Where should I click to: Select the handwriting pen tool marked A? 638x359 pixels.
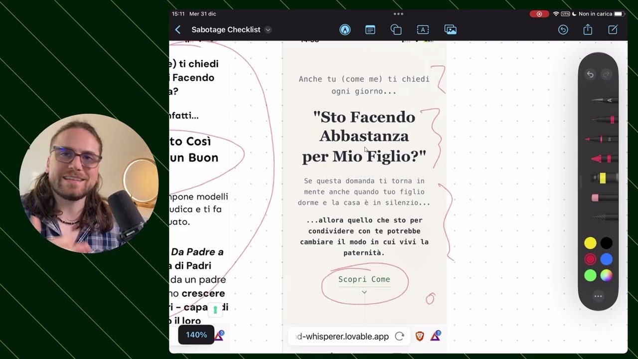[x=605, y=100]
